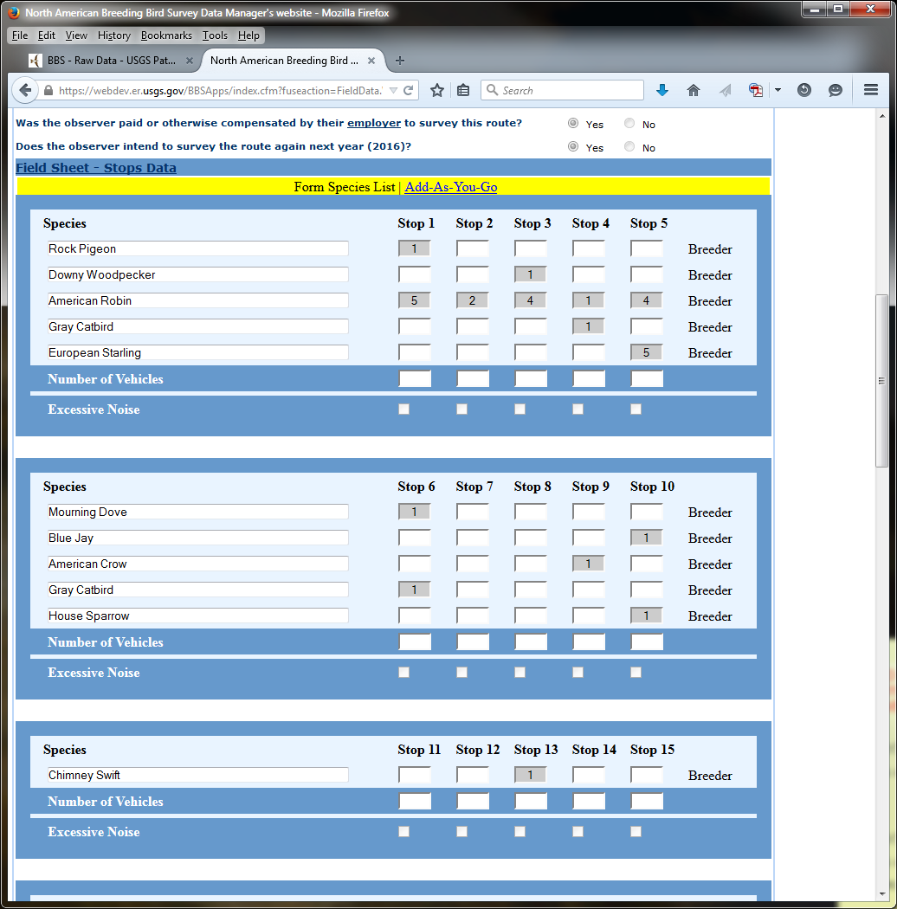
Task: Click the circular arrow sync icon
Action: [x=804, y=90]
